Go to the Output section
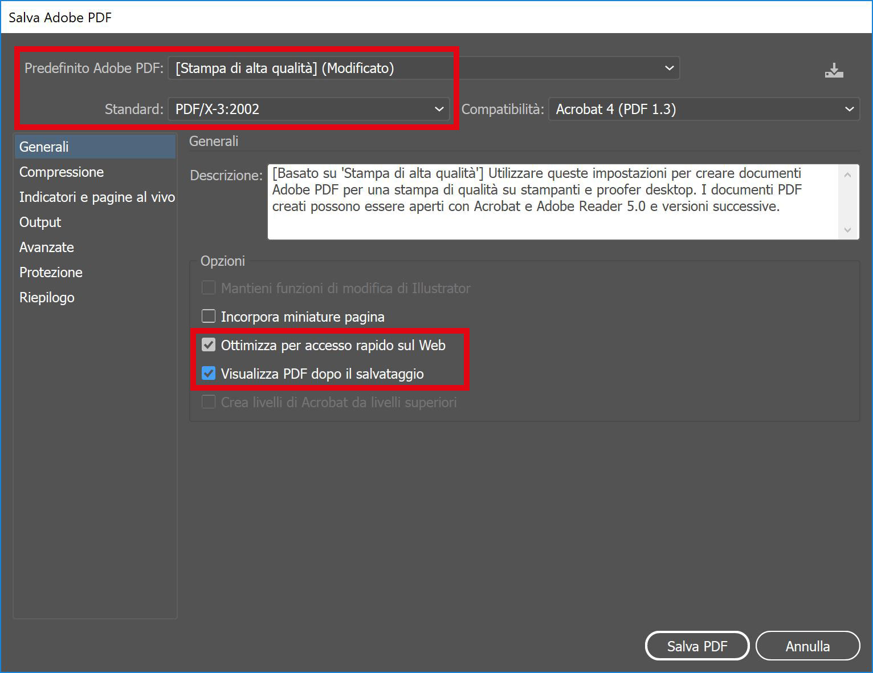The width and height of the screenshot is (873, 673). coord(40,222)
